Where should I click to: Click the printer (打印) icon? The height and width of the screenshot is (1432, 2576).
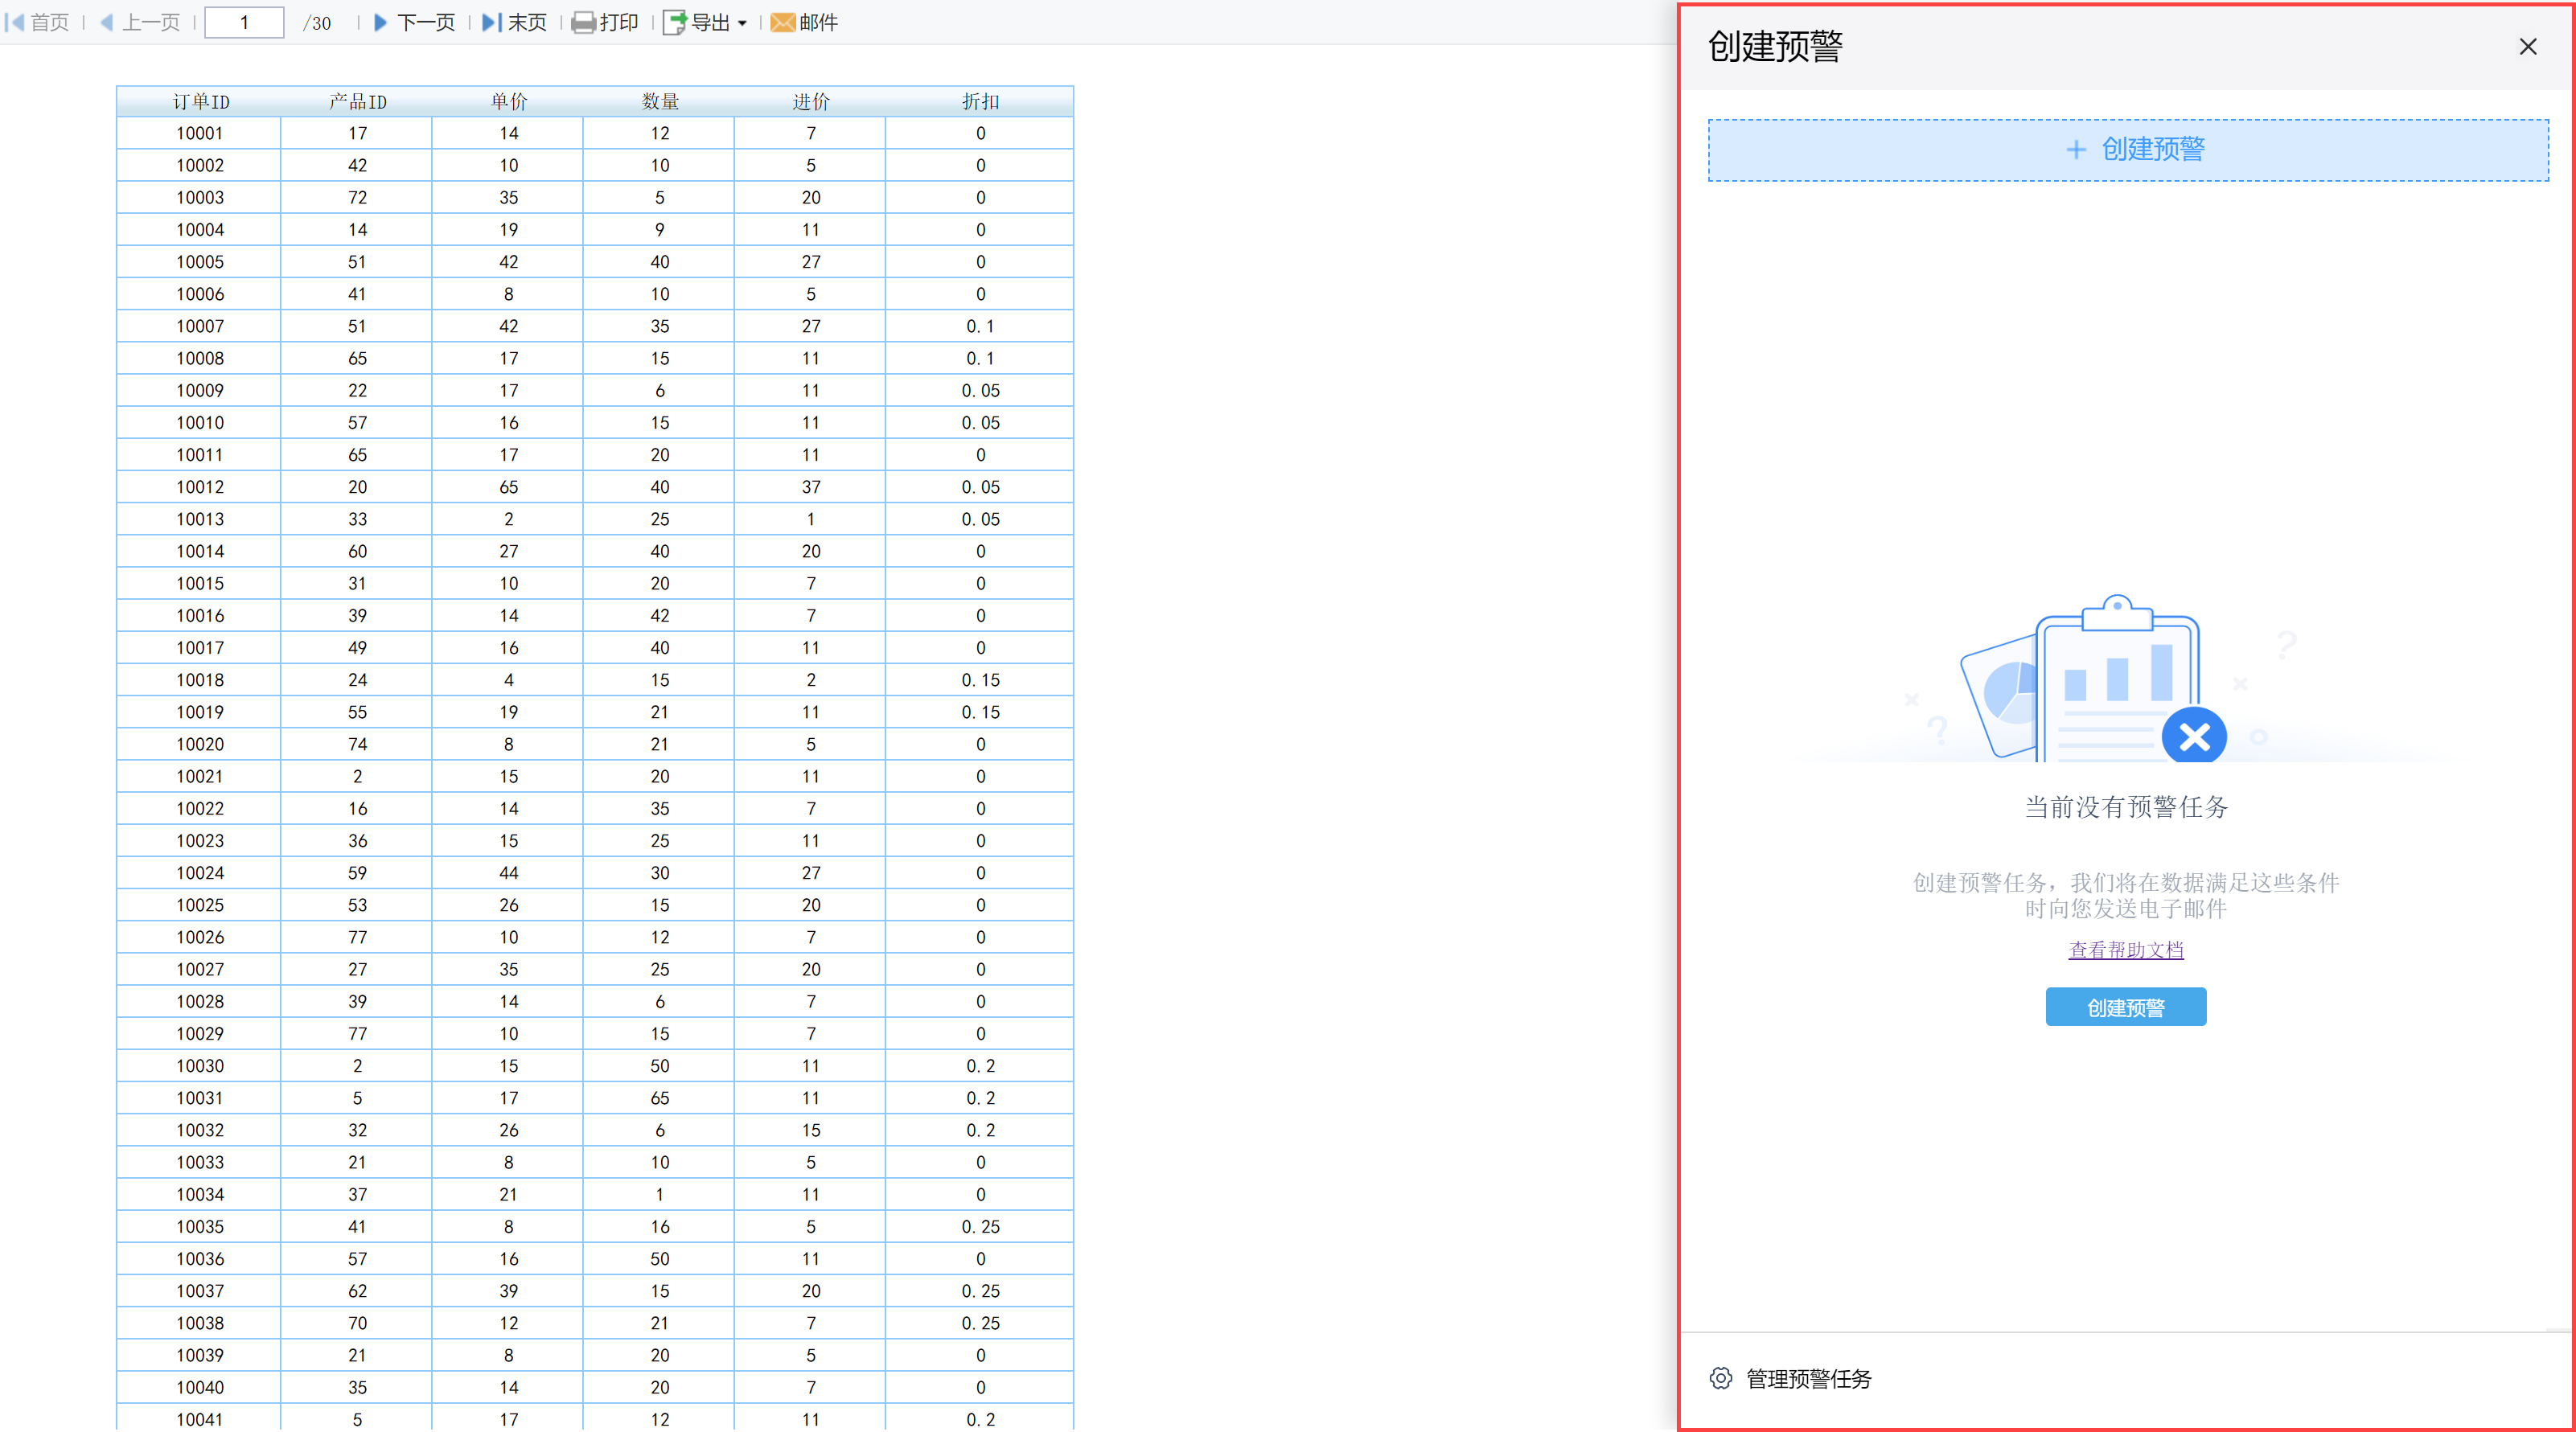pyautogui.click(x=583, y=22)
